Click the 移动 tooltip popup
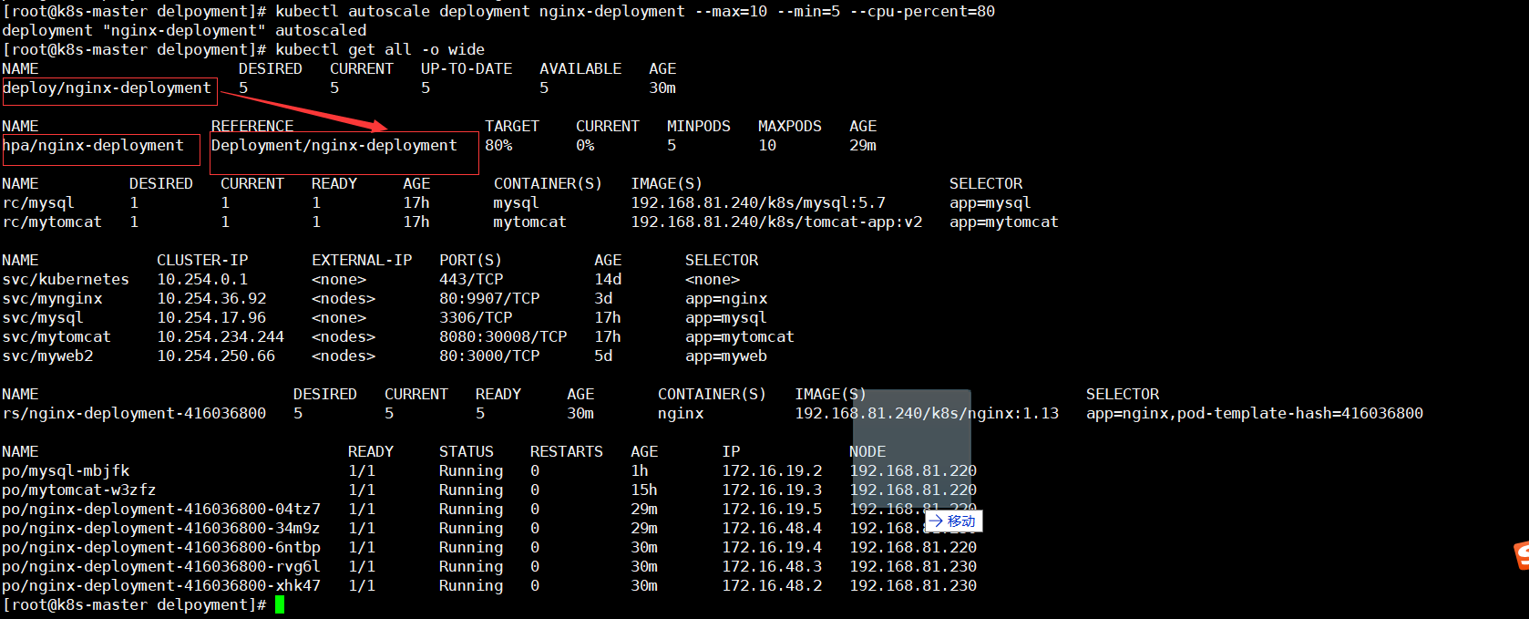Viewport: 1529px width, 619px height. (953, 521)
